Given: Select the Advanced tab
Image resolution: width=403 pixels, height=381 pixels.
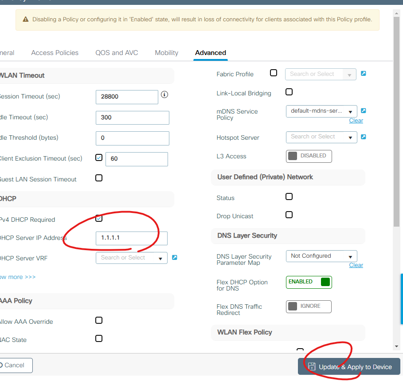Looking at the screenshot, I should [211, 53].
